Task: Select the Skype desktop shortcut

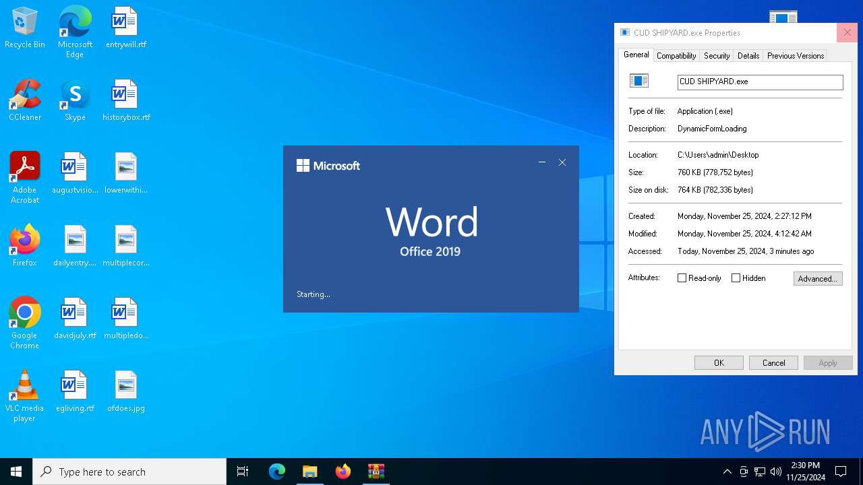Action: 75,101
